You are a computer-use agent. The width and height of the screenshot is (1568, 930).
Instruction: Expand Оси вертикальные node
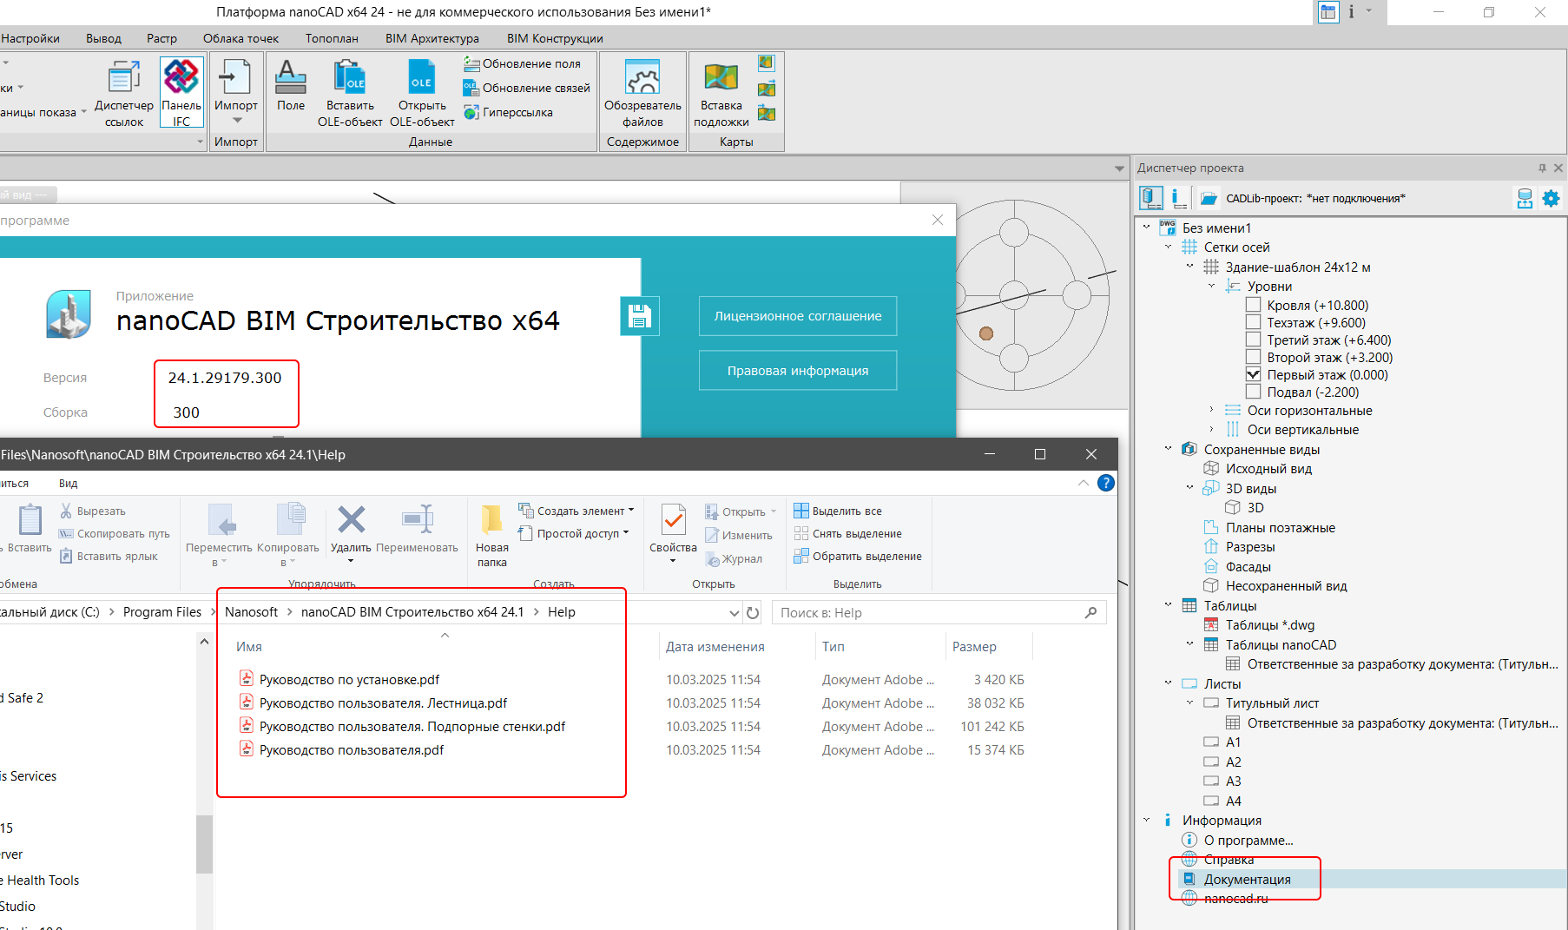pyautogui.click(x=1212, y=429)
